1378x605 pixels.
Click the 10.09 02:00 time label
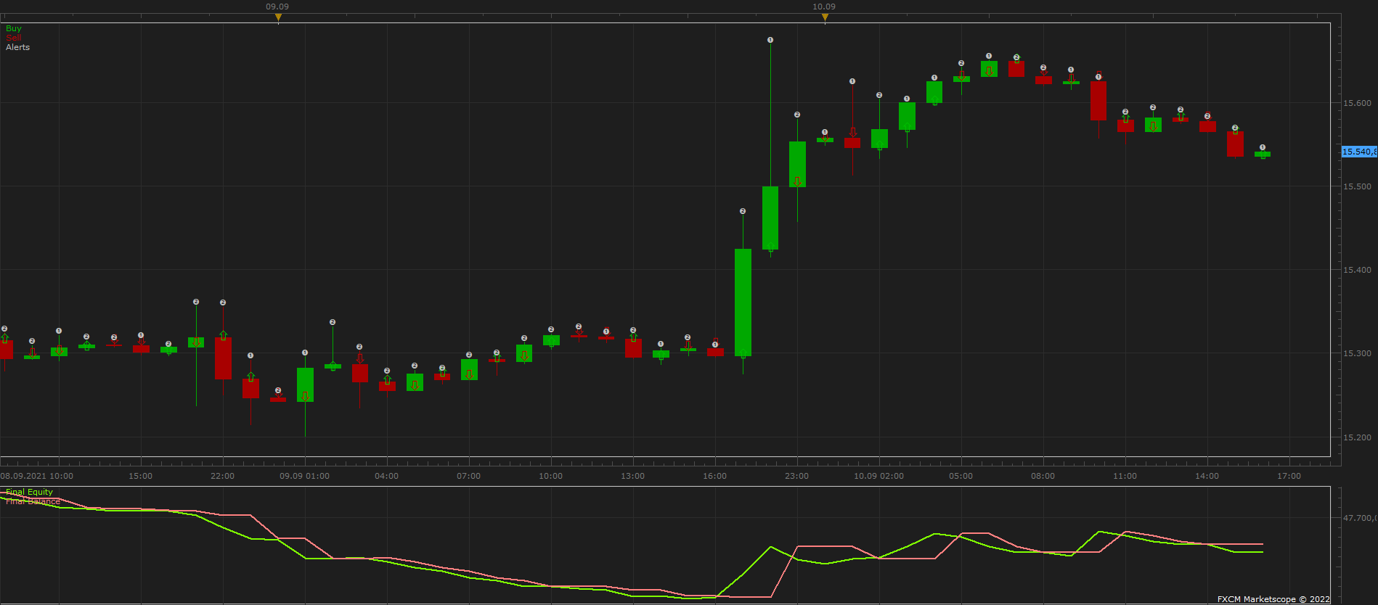click(879, 476)
